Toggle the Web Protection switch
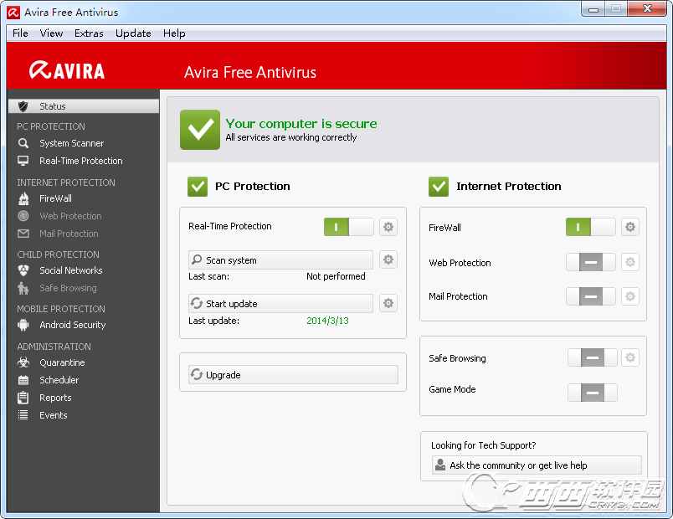This screenshot has height=519, width=673. point(591,262)
